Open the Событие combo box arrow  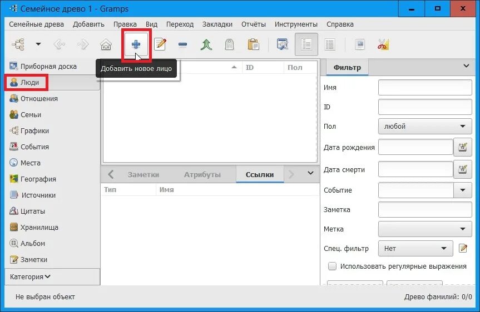(463, 190)
